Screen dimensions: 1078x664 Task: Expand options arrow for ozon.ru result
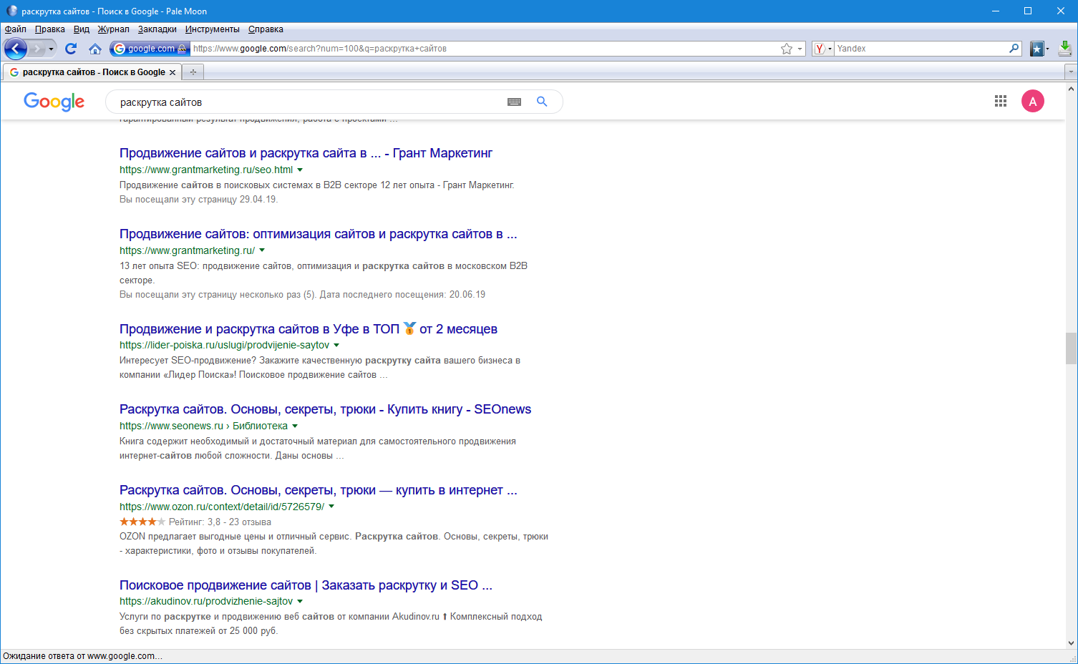[331, 507]
